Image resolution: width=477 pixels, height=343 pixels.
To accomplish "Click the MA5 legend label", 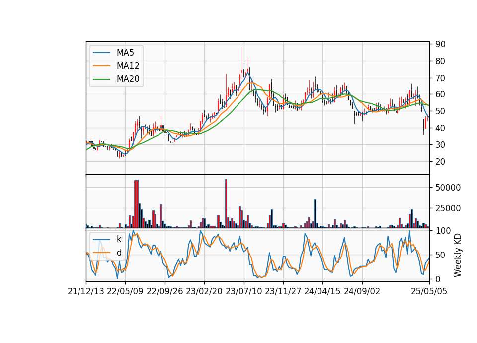I will click(x=125, y=53).
